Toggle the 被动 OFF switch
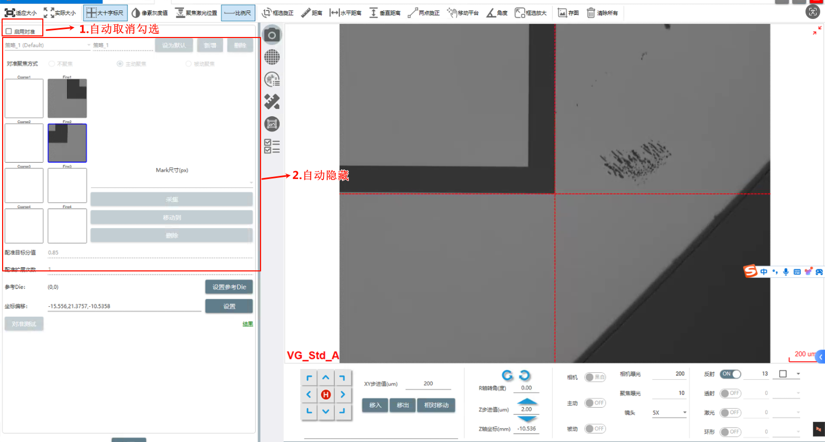The height and width of the screenshot is (442, 825). point(595,429)
